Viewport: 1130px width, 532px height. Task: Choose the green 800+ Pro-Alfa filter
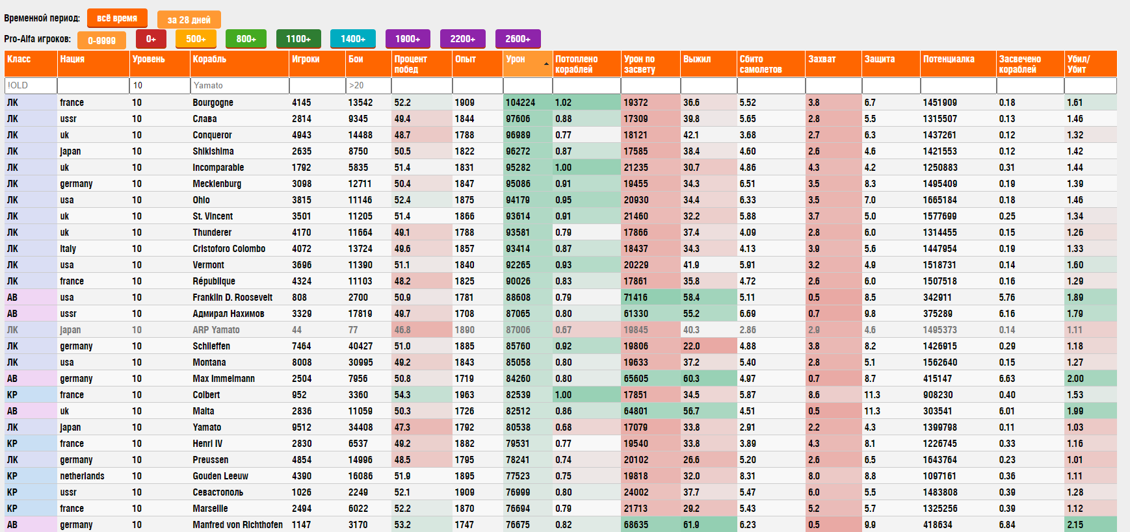246,39
